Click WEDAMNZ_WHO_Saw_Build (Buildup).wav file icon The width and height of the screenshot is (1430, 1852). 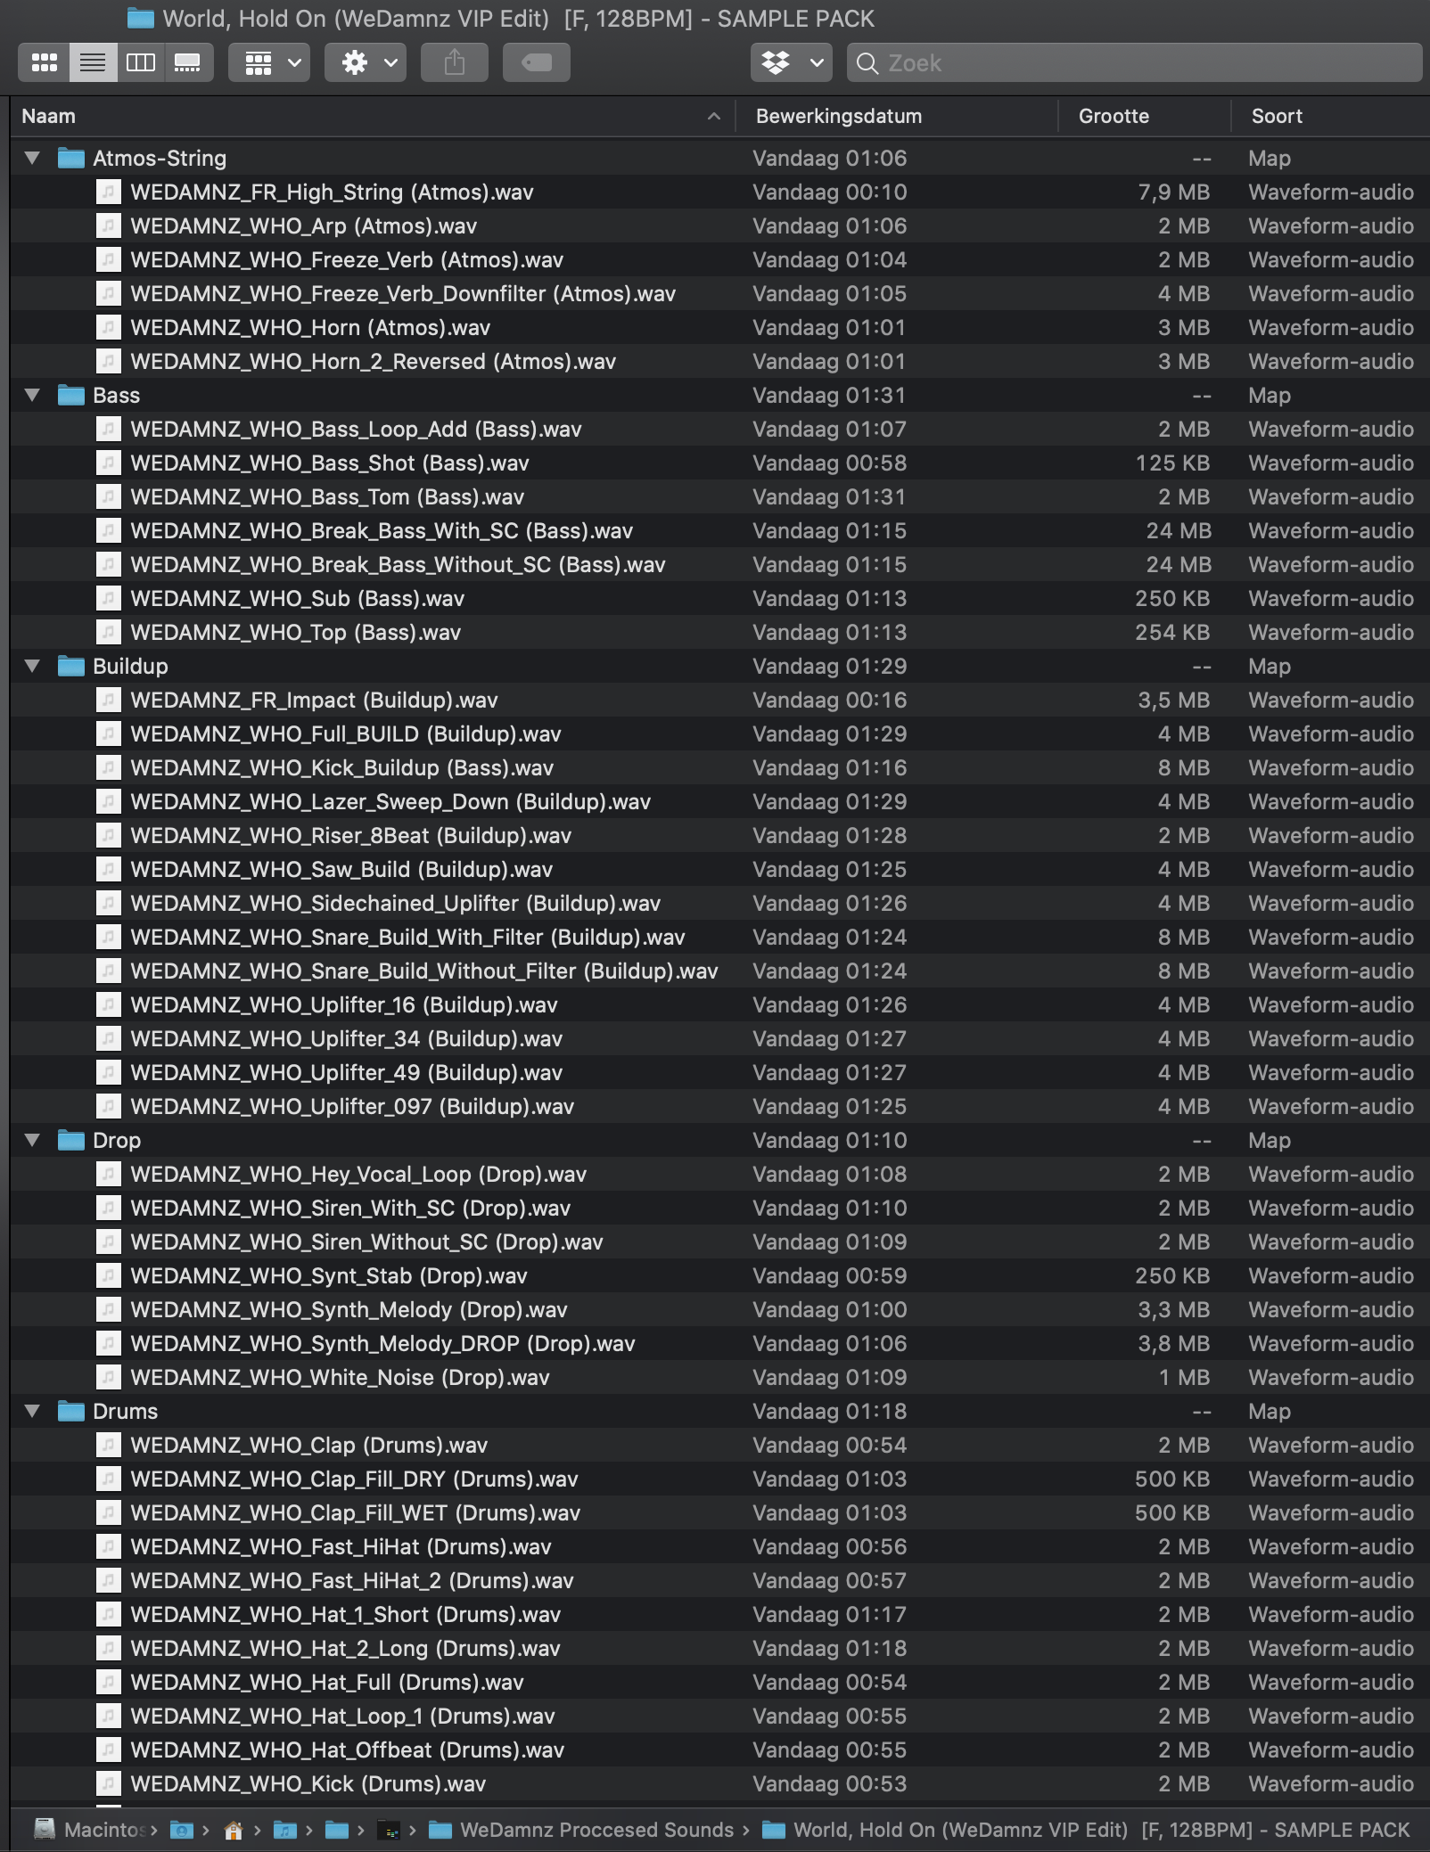point(108,869)
